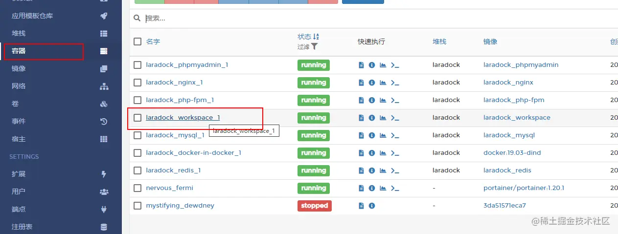
Task: Sort by the 堆栈 column header
Action: point(439,42)
